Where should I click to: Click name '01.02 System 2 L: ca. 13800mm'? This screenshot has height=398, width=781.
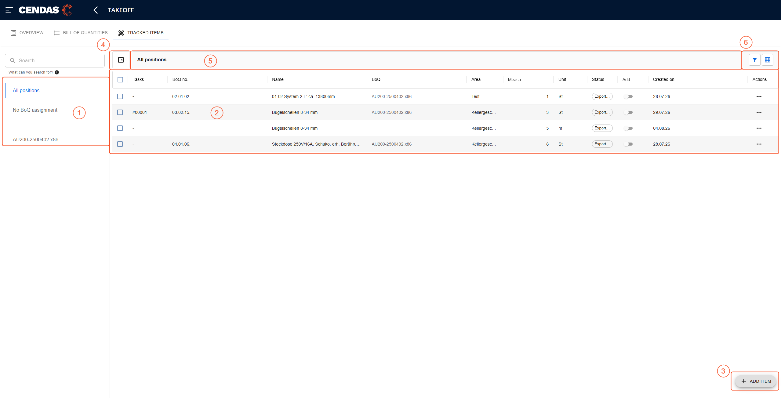(303, 96)
